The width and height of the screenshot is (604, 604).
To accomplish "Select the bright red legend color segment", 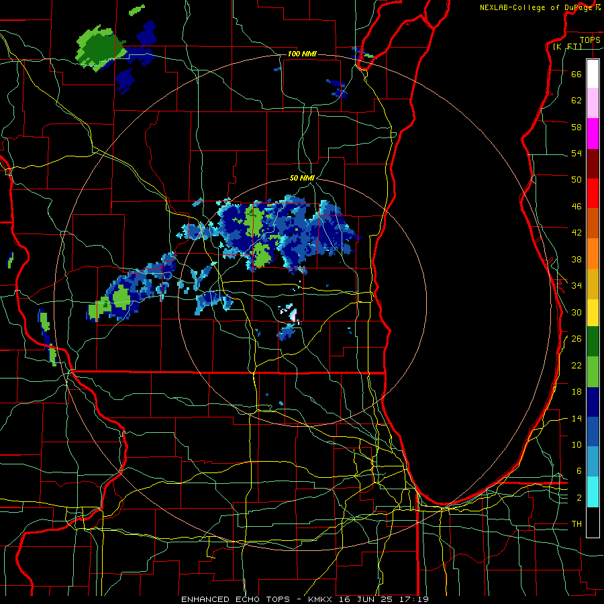I will [593, 193].
